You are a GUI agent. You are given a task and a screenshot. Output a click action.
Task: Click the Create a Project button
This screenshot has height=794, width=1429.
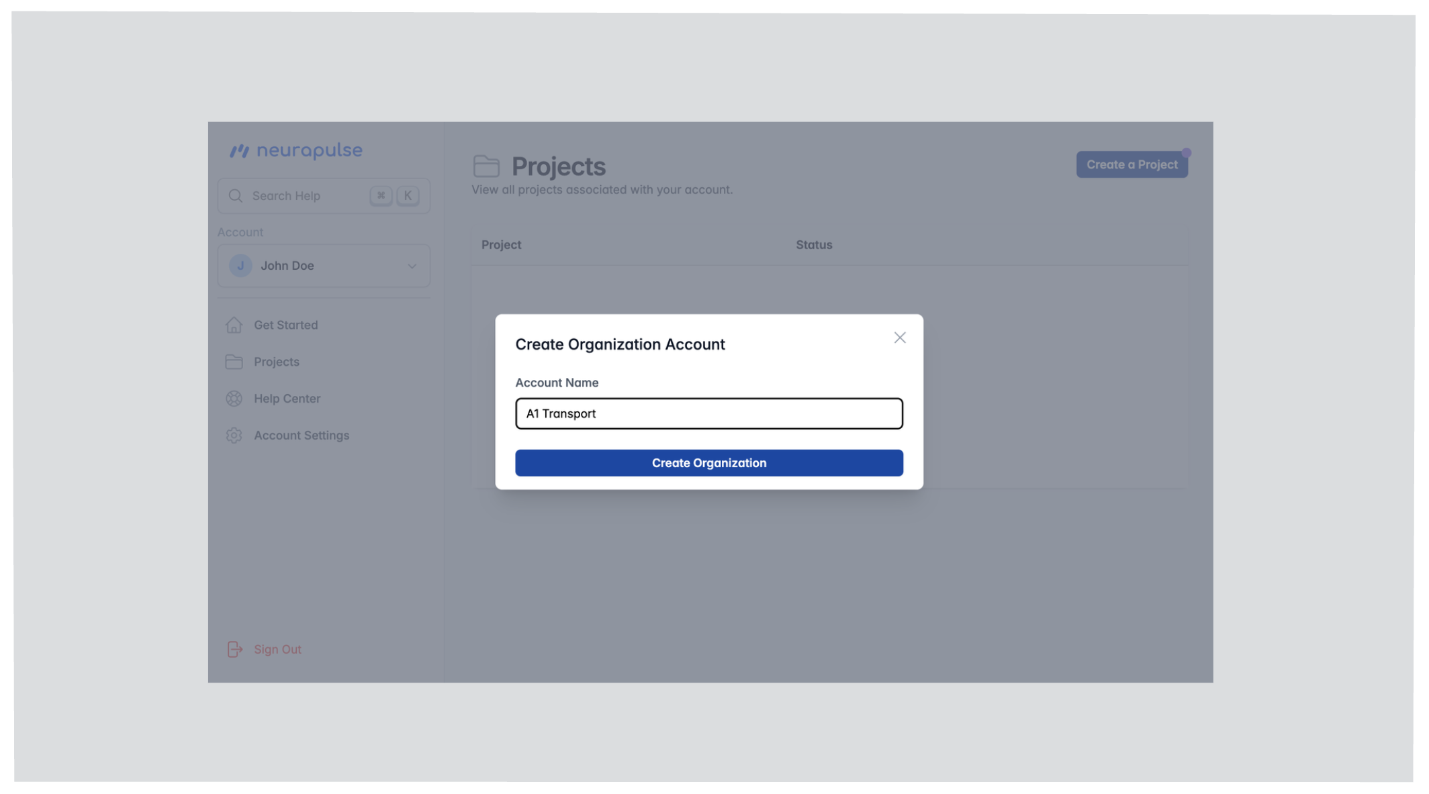pyautogui.click(x=1131, y=164)
